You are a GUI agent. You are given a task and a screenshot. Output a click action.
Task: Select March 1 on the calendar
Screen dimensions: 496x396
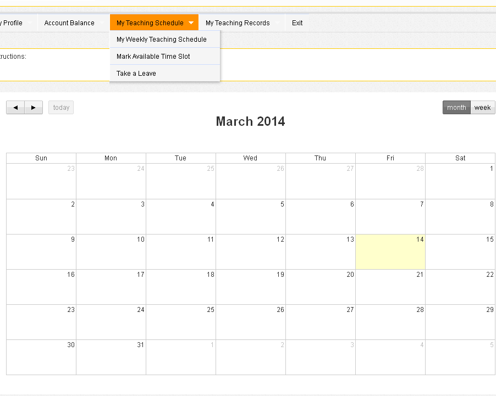(x=460, y=181)
